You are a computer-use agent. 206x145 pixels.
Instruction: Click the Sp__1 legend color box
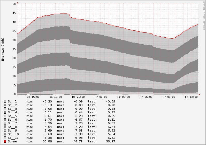[x=5, y=101]
